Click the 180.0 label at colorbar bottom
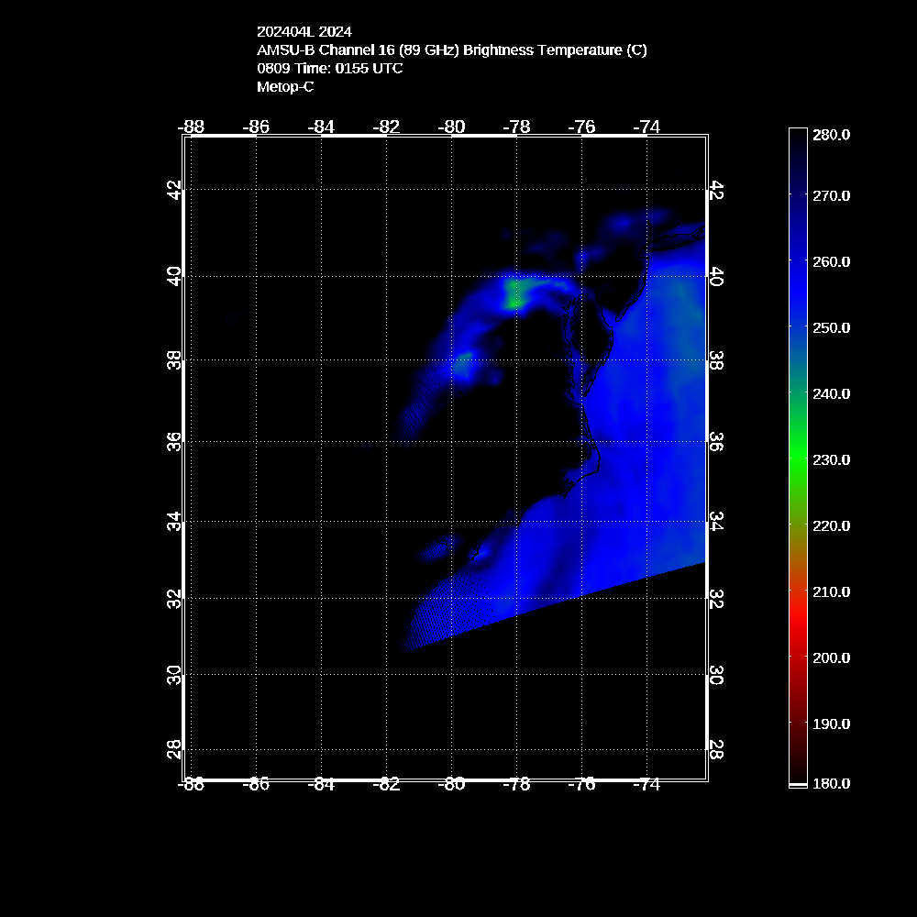This screenshot has height=917, width=917. click(832, 783)
